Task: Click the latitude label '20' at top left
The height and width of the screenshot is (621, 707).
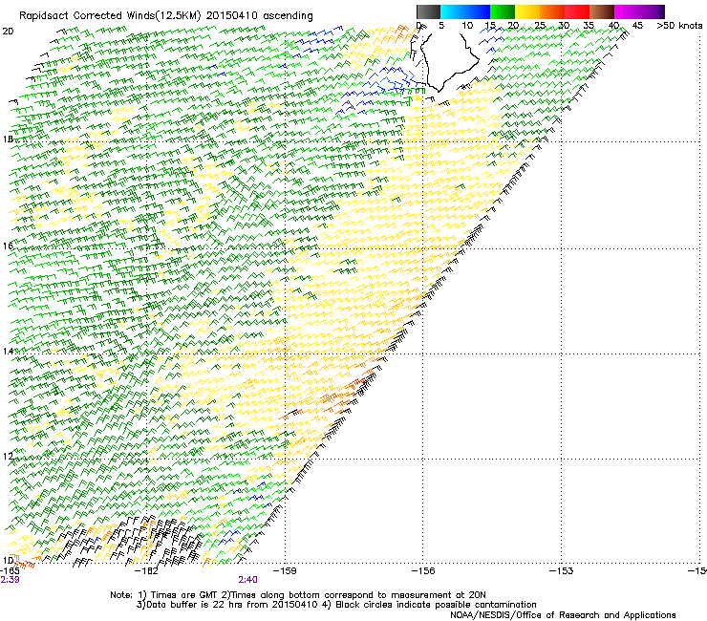Action: point(8,32)
